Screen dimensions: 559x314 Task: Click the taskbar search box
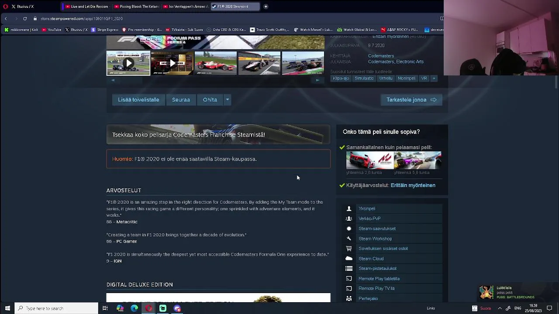pyautogui.click(x=56, y=308)
